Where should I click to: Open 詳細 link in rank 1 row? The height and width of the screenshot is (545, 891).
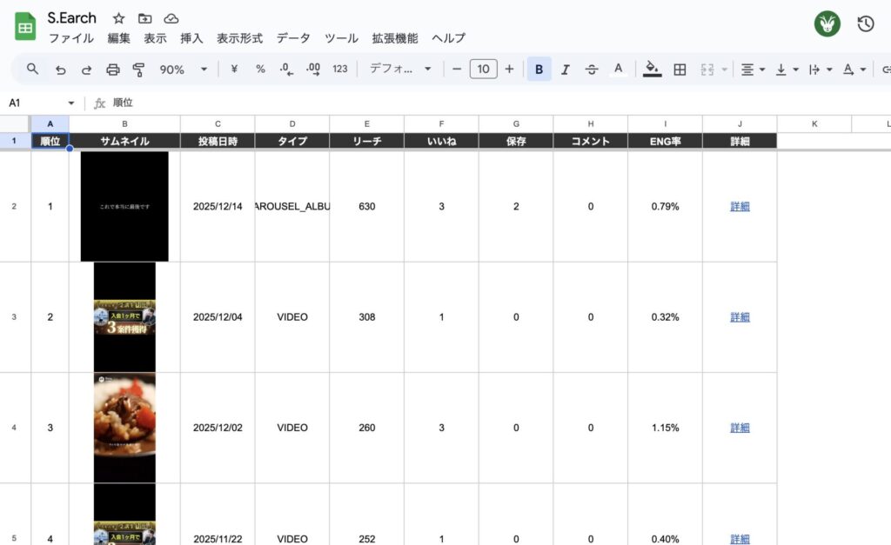click(740, 207)
